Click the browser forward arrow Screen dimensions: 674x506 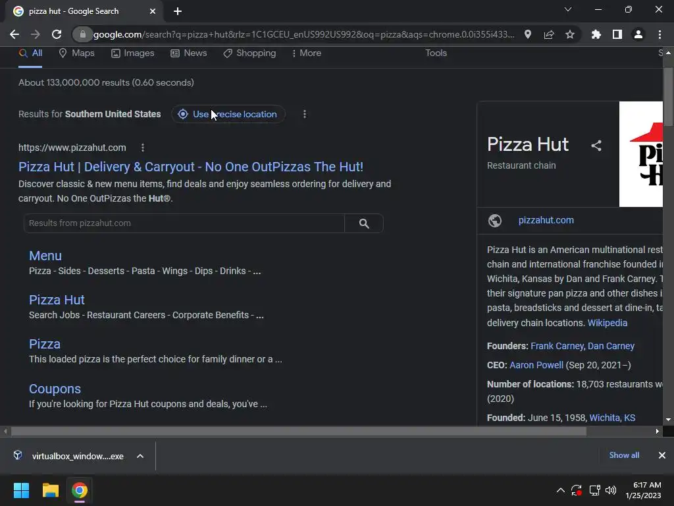point(36,34)
